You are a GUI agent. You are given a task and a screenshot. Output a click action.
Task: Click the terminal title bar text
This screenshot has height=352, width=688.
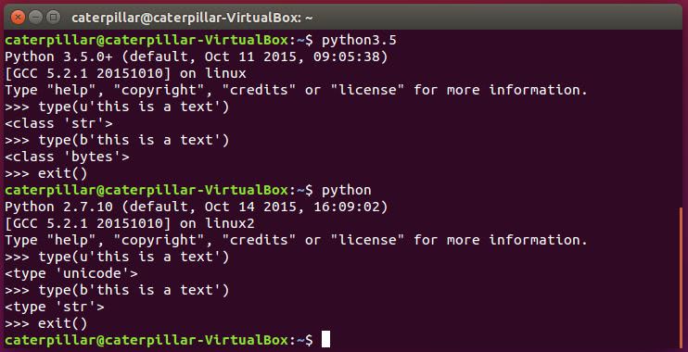coord(192,18)
